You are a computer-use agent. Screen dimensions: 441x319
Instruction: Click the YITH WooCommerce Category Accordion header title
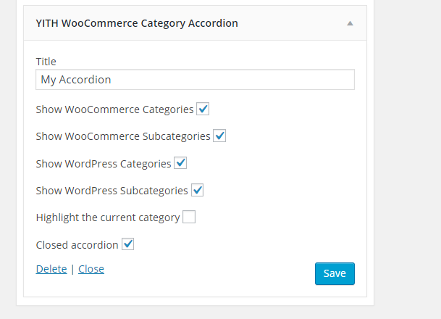click(x=137, y=23)
